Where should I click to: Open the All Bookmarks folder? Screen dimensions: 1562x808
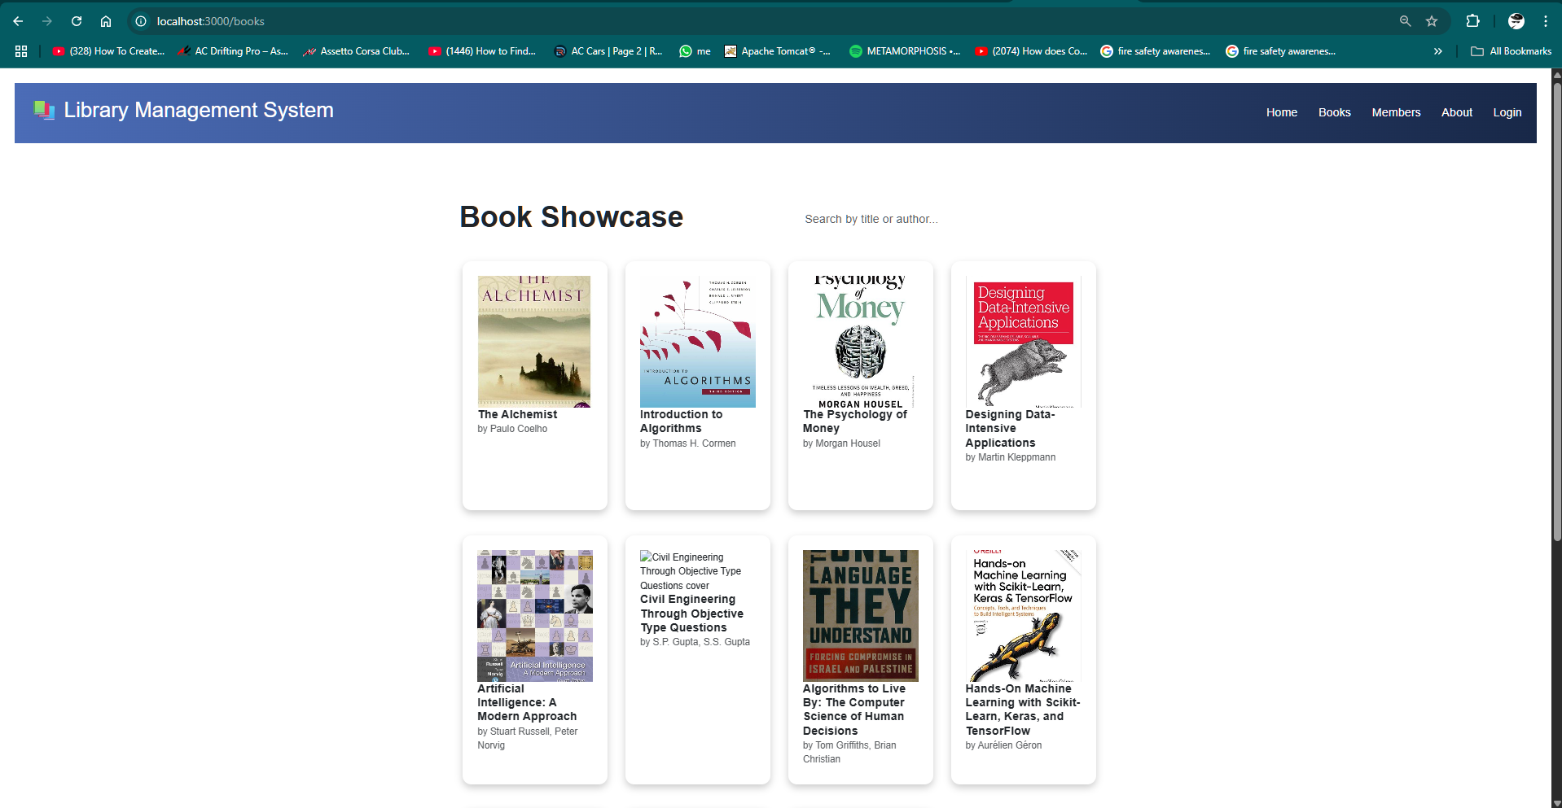coord(1511,51)
